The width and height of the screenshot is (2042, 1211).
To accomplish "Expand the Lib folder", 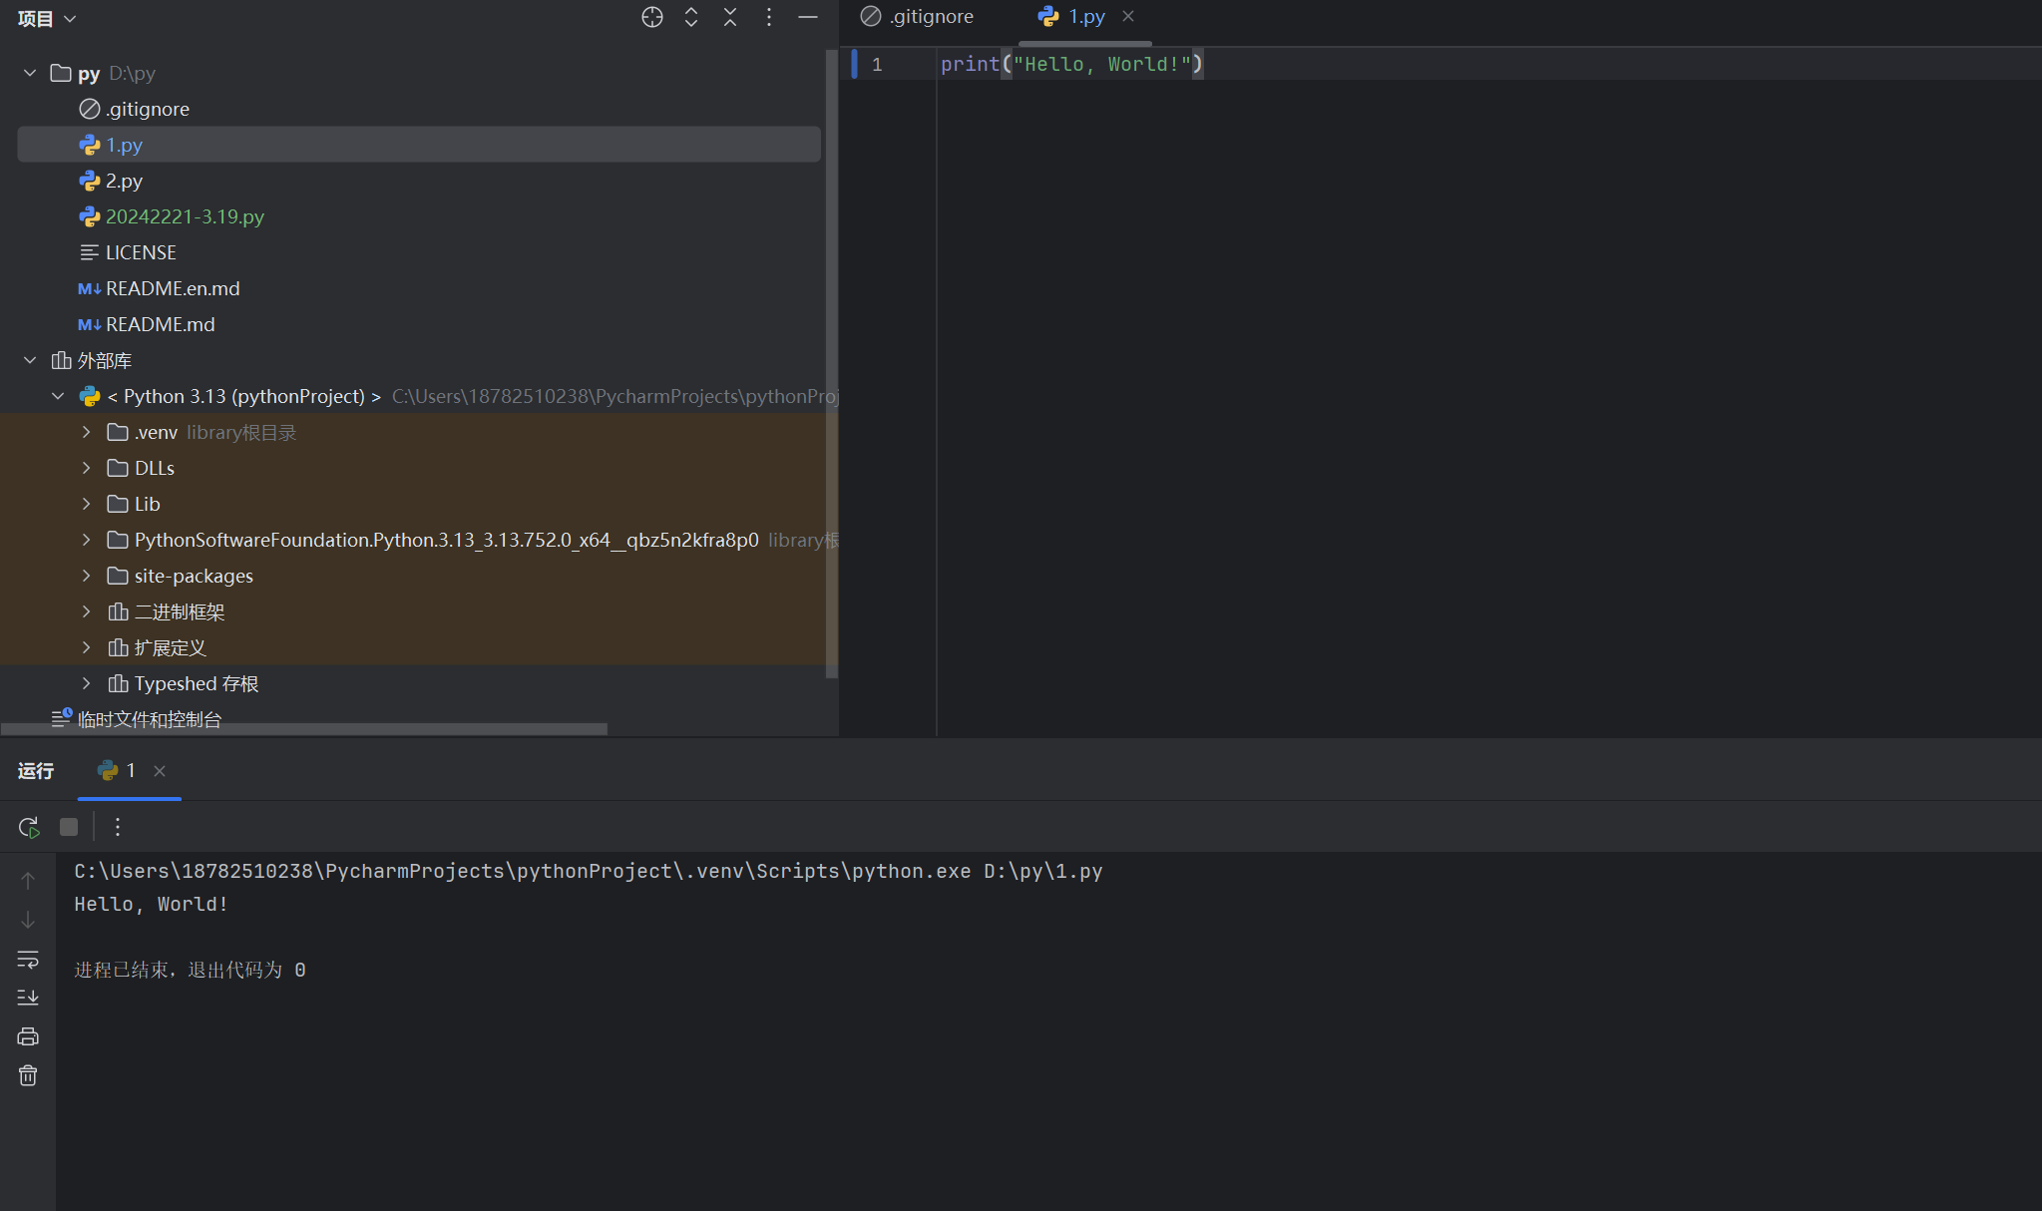I will click(x=87, y=504).
